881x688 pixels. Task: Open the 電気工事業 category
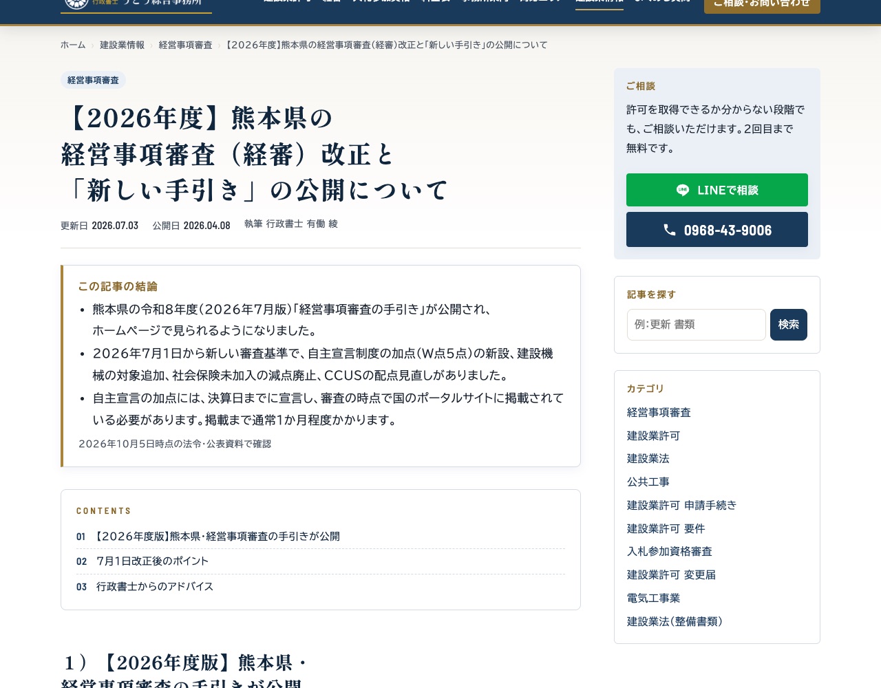(x=653, y=598)
